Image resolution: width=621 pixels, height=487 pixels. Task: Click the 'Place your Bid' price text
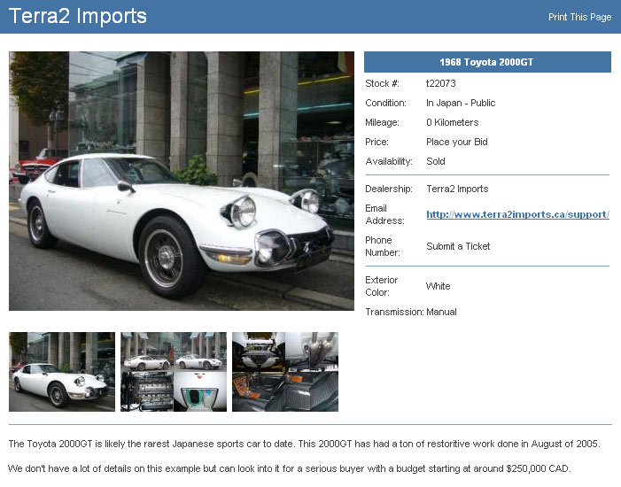pos(456,142)
